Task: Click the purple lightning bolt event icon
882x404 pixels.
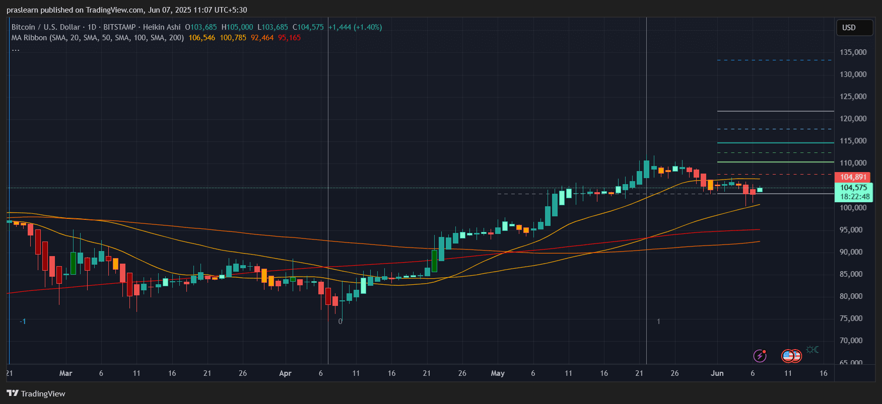Action: 760,356
